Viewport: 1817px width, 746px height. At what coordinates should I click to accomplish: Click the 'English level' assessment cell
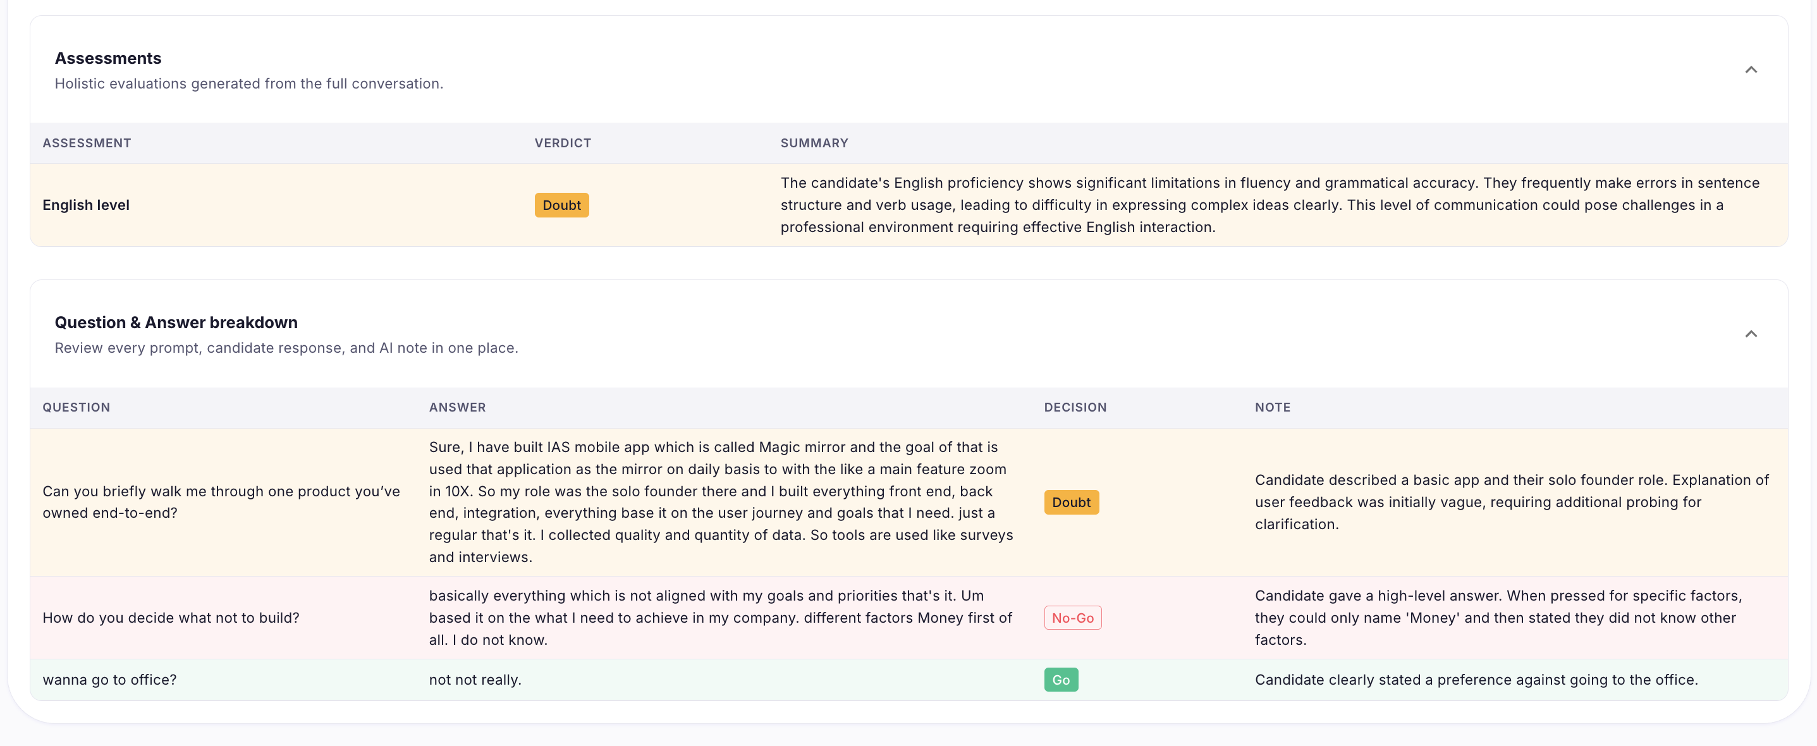(x=86, y=205)
